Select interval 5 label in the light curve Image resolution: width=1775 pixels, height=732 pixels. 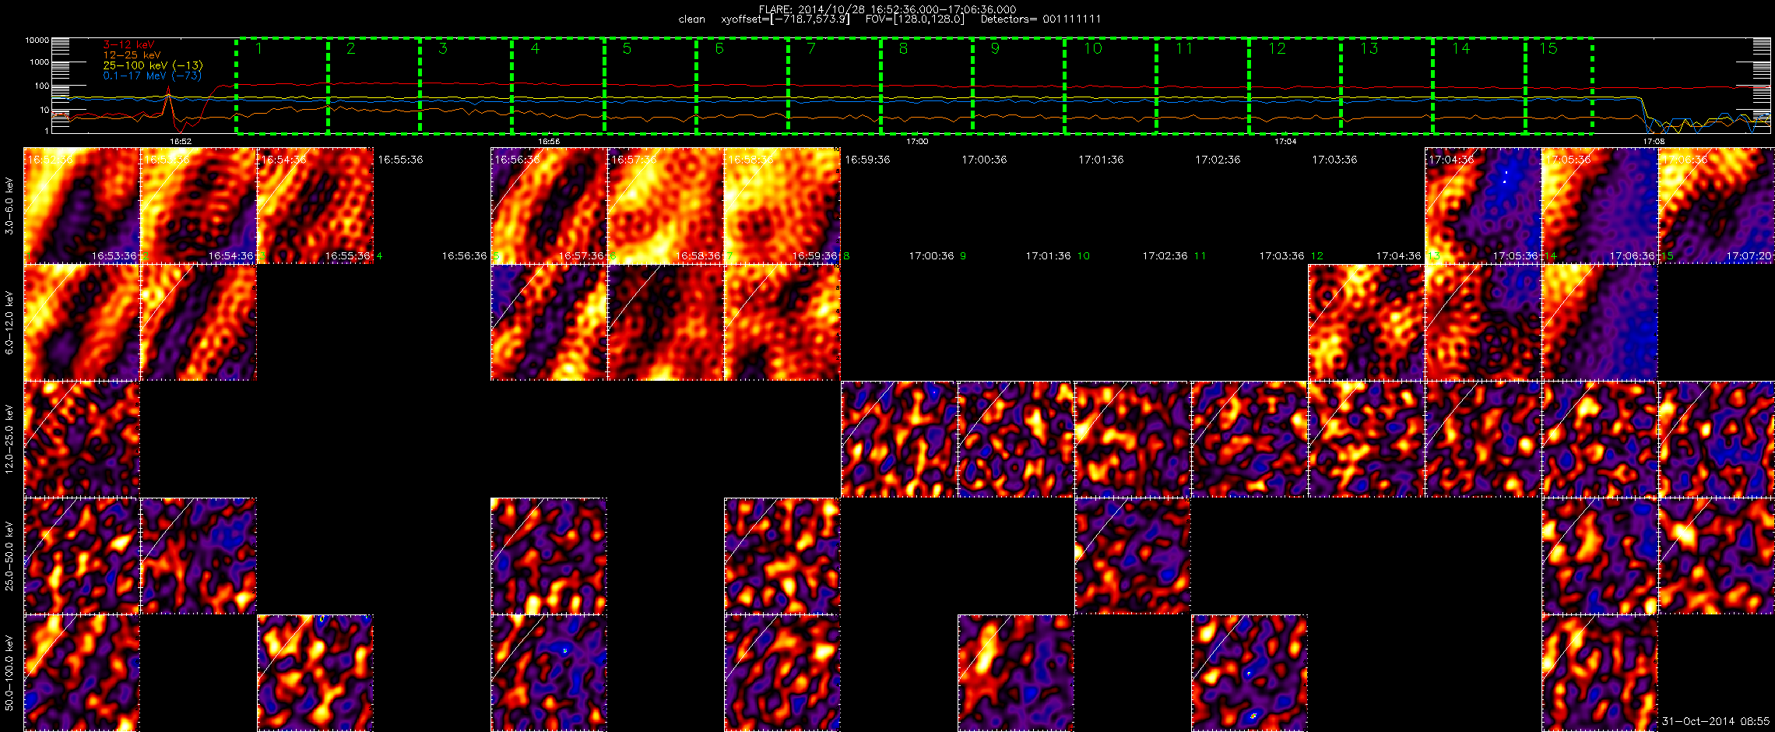click(627, 48)
